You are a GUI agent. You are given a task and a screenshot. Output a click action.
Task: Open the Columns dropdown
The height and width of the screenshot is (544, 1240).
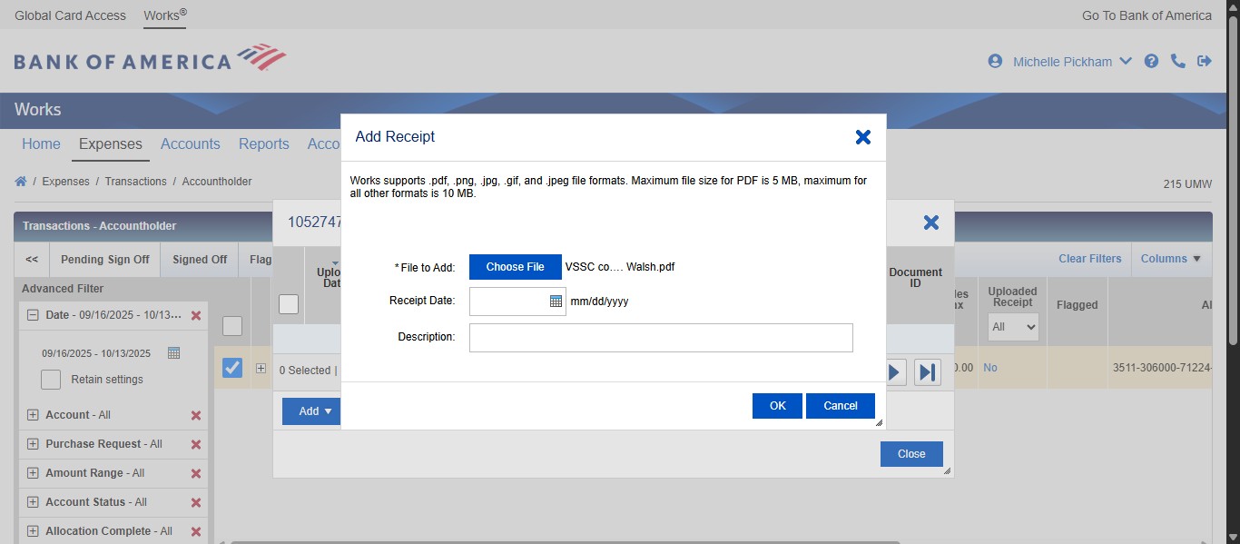[x=1170, y=259]
